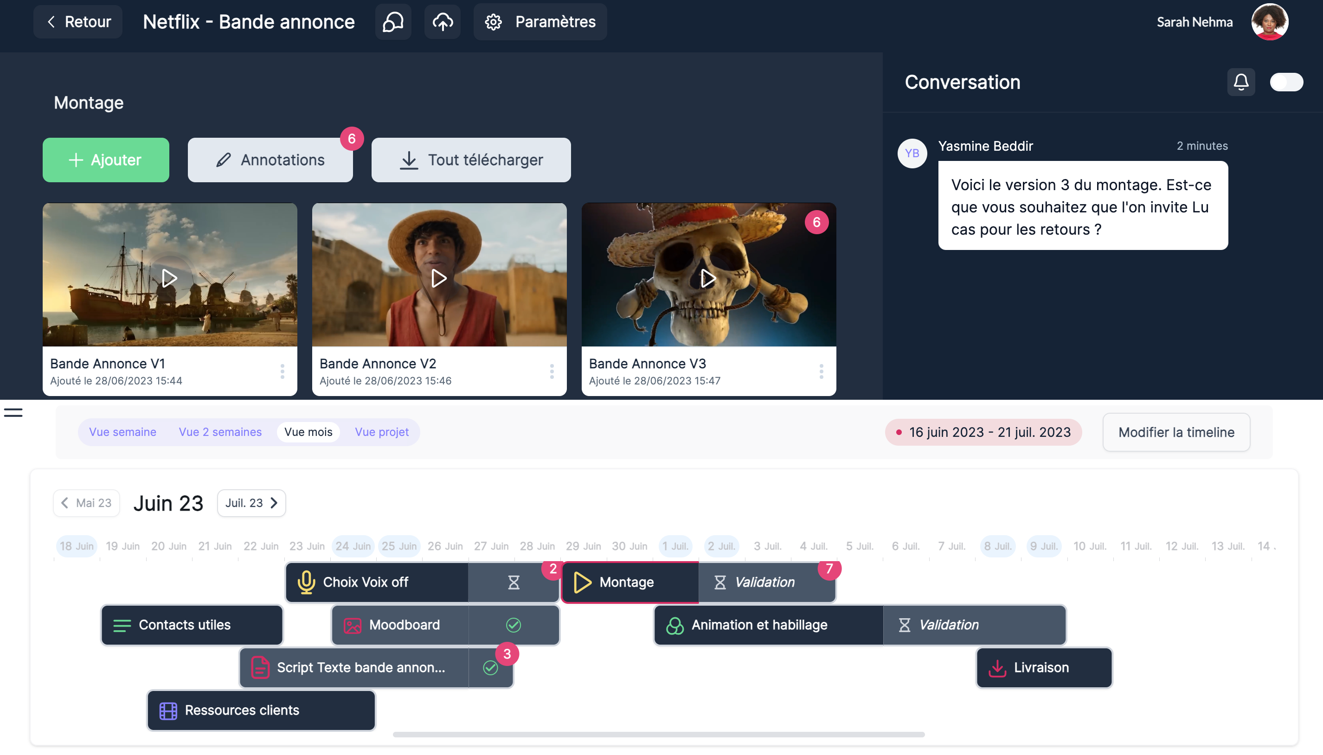Open options menu for Bande Annonce V2
This screenshot has width=1323, height=755.
pos(551,371)
